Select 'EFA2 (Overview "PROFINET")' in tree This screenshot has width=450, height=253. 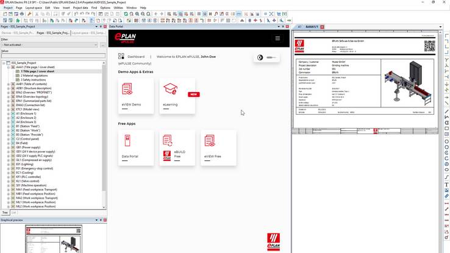(x=34, y=93)
